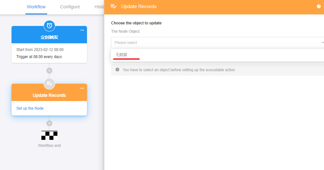Open The Node Object dropdown

(x=215, y=43)
